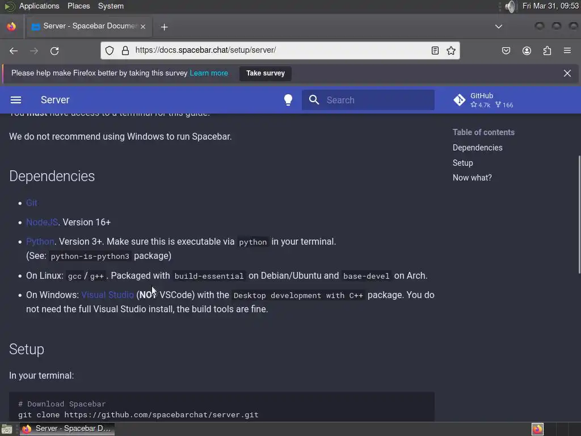Jump to Setup in table of contents

point(462,163)
